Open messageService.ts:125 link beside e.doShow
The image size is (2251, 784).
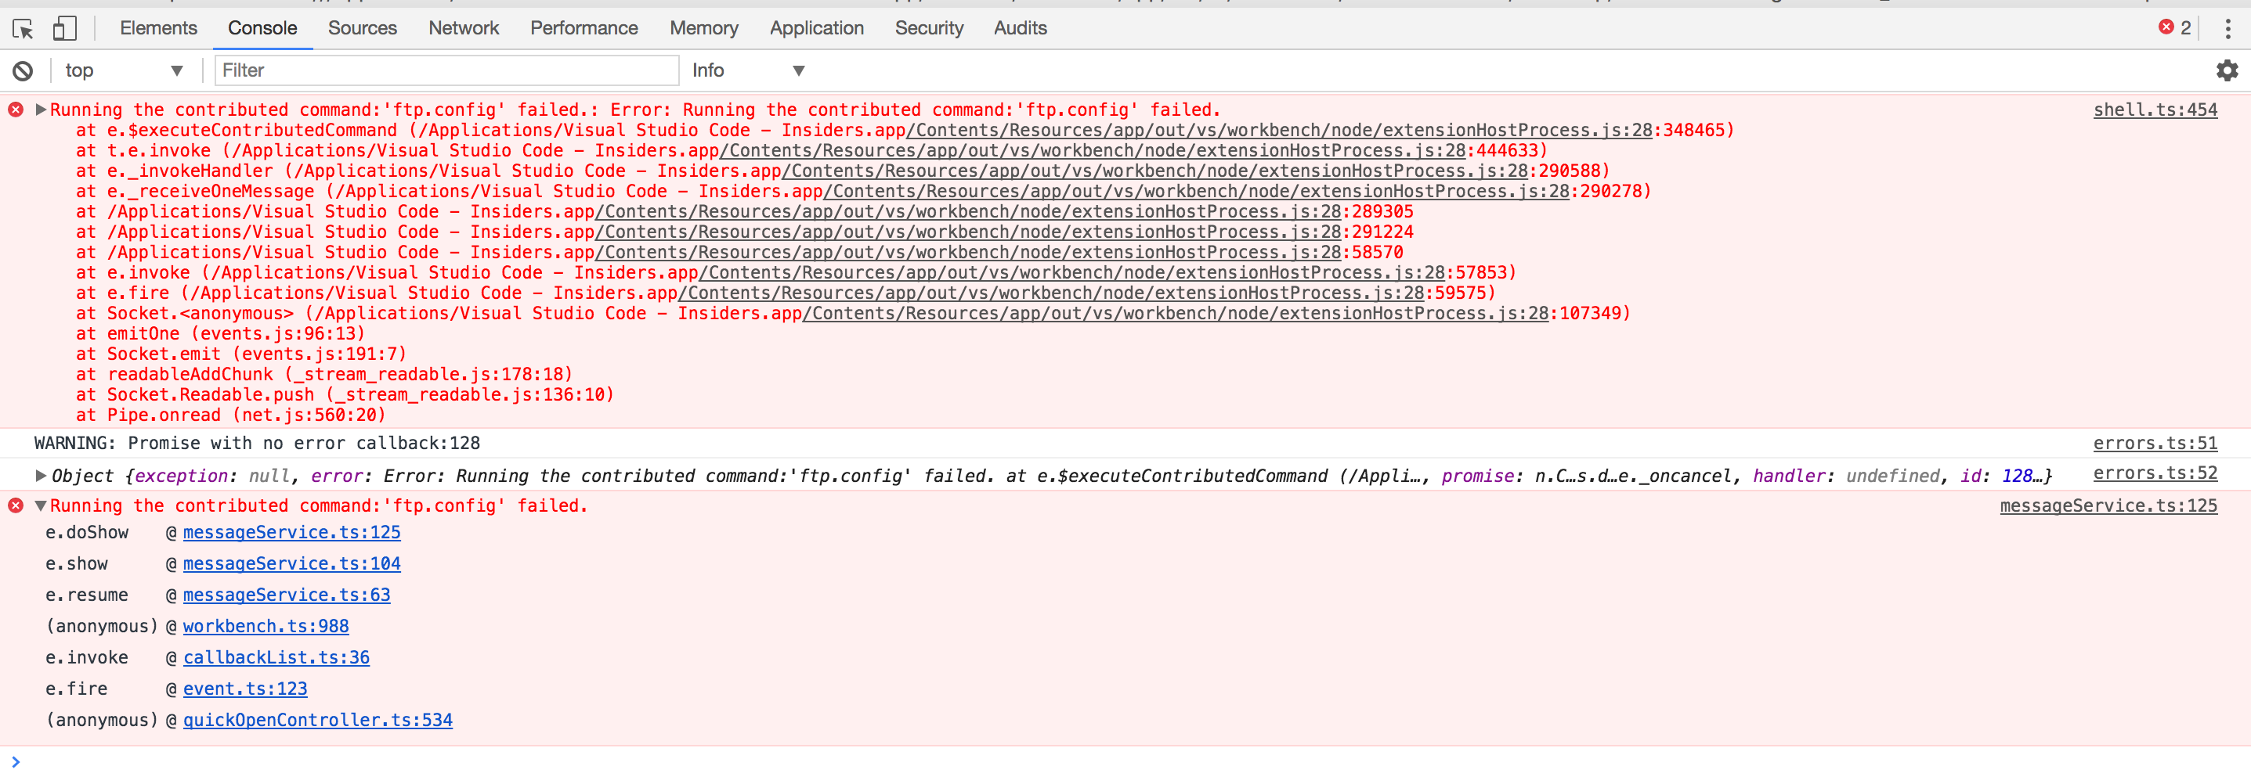[x=292, y=533]
